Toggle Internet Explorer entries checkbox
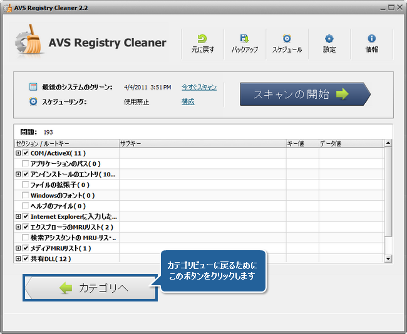 point(26,216)
